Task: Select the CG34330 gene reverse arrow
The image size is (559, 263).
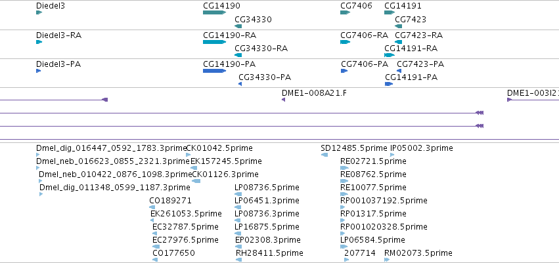Action: pyautogui.click(x=238, y=26)
